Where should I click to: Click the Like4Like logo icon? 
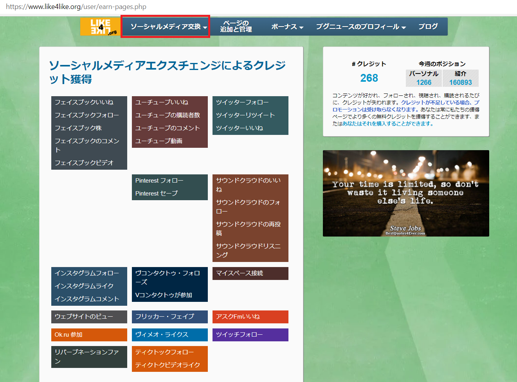[x=100, y=27]
